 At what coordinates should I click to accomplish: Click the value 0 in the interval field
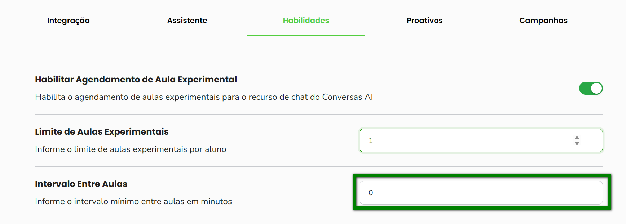[371, 193]
